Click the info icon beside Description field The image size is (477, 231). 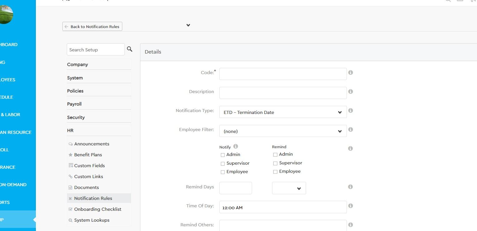(x=350, y=92)
